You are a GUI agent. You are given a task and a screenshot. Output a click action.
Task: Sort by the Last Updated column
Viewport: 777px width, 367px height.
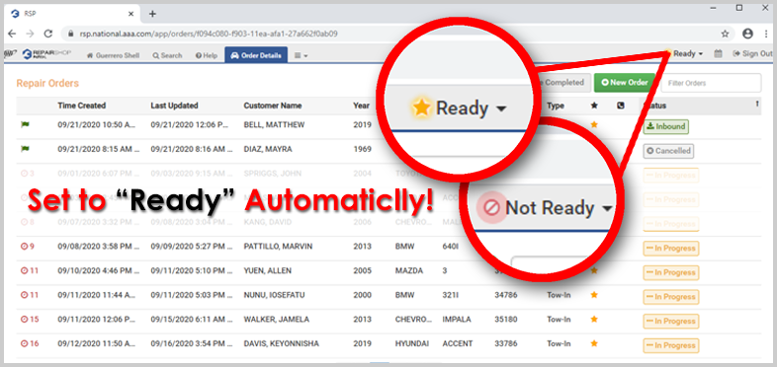click(x=174, y=106)
